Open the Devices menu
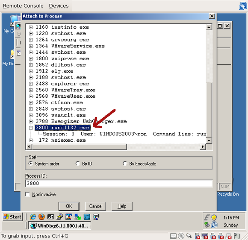 pyautogui.click(x=59, y=6)
